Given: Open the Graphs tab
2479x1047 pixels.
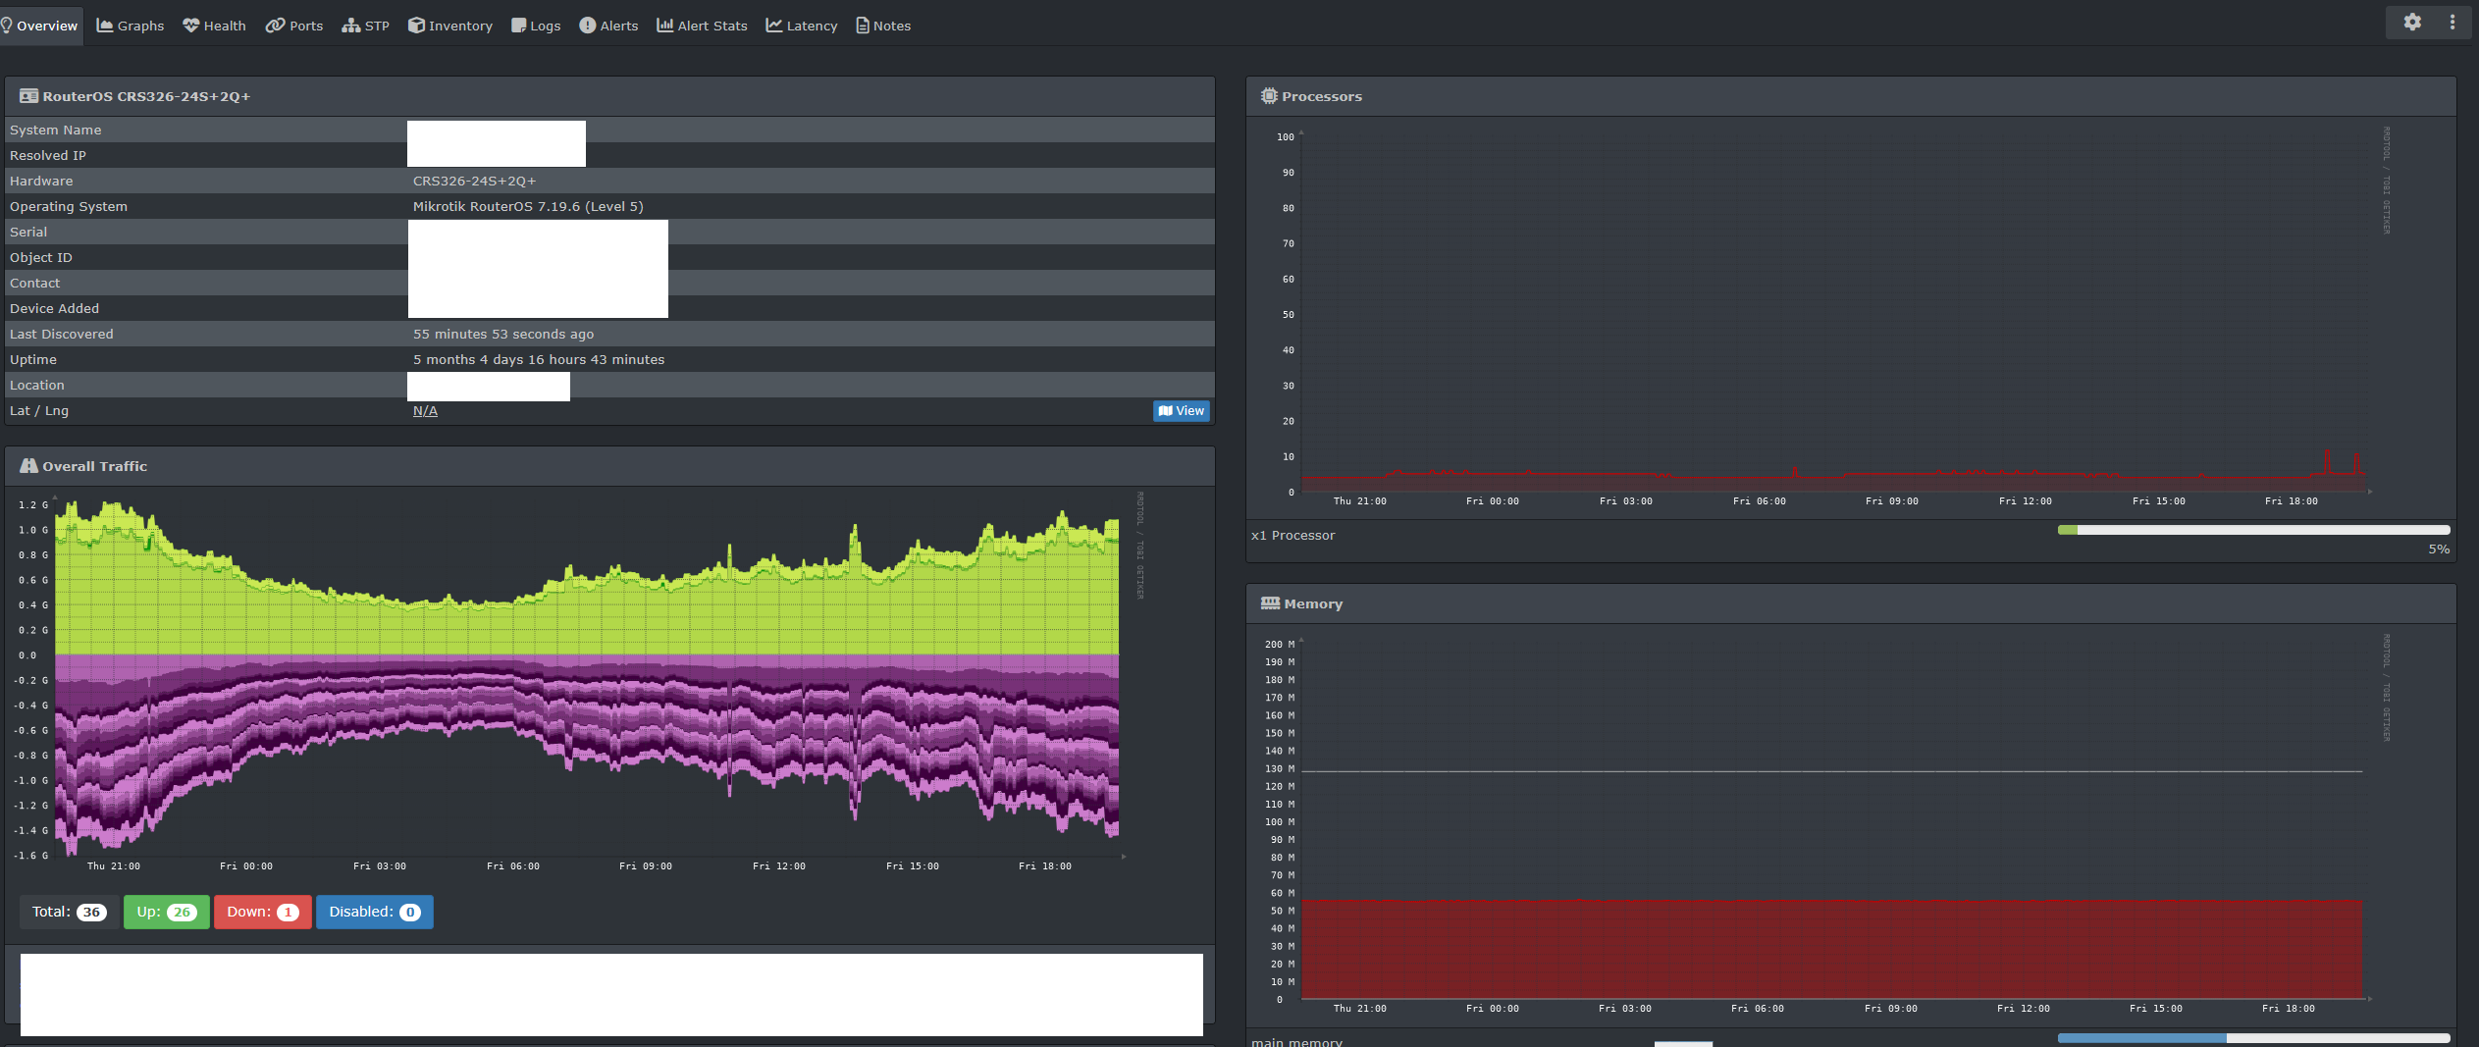Looking at the screenshot, I should (131, 26).
